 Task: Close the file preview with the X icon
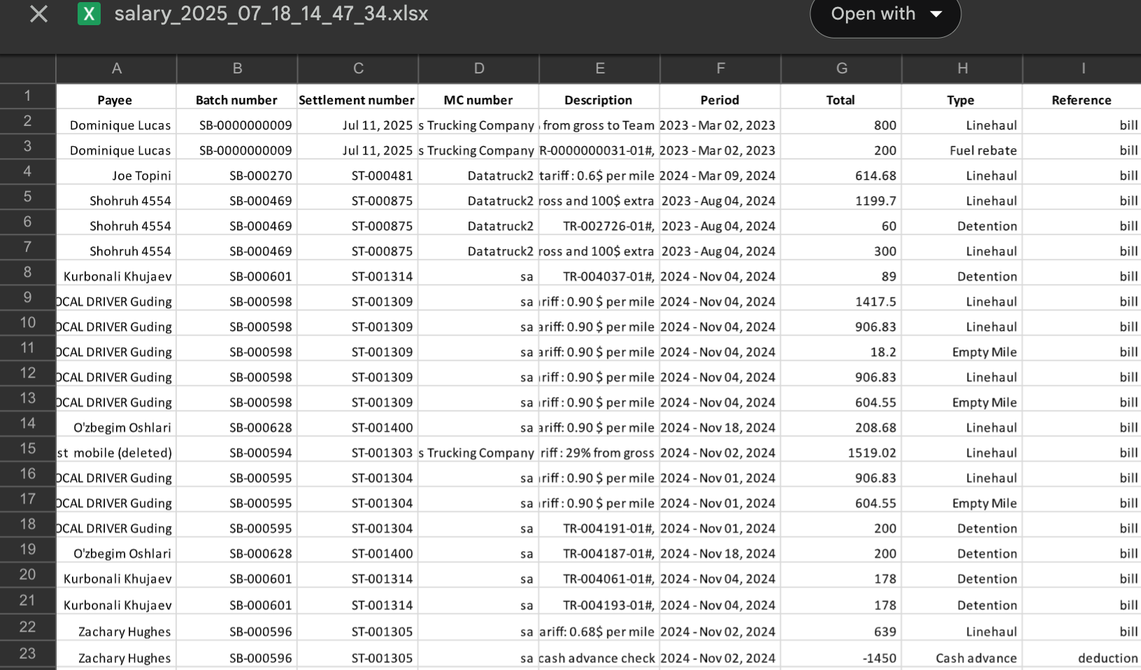pos(39,14)
